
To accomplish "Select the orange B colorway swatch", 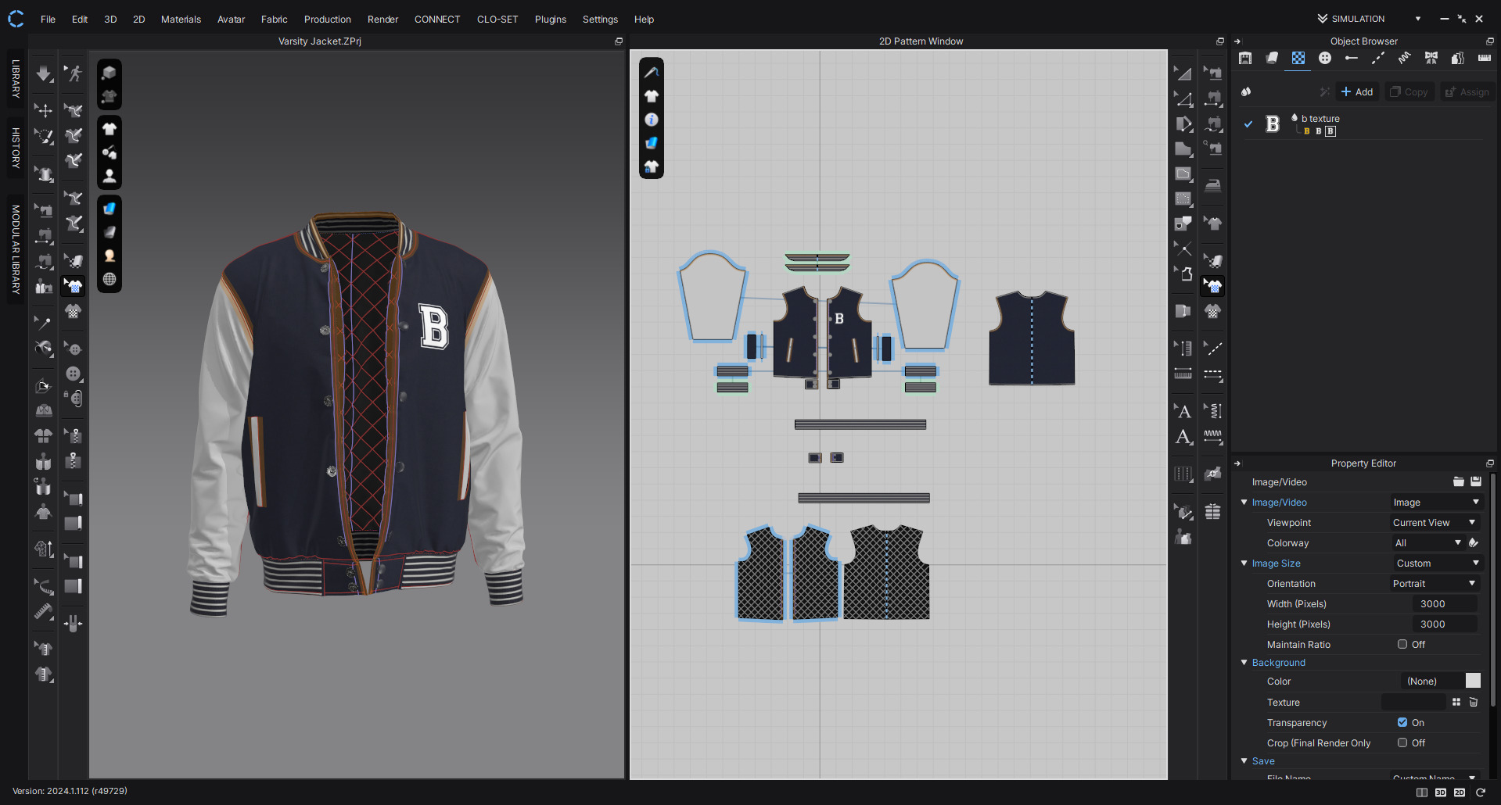I will (1306, 131).
